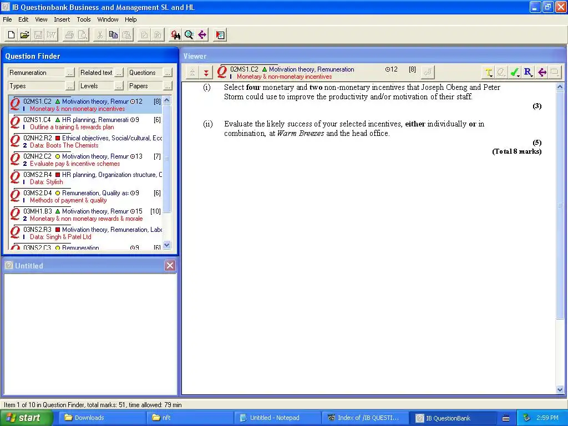This screenshot has height=426, width=568.
Task: Open the browse button beside Levels
Action: click(119, 86)
